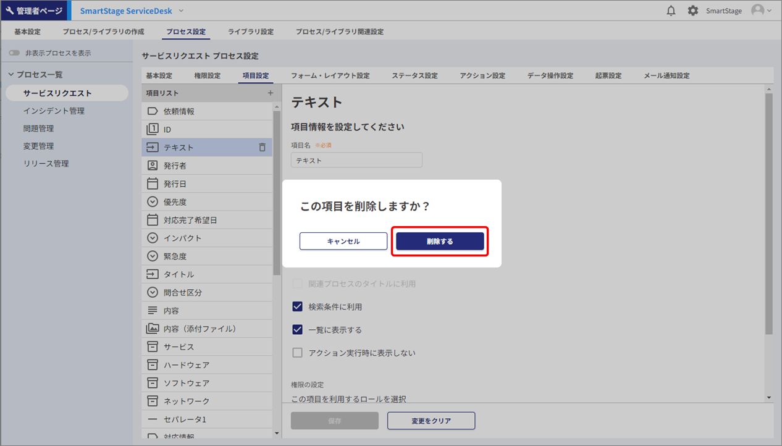Click the trash icon on テキスト row

point(262,148)
